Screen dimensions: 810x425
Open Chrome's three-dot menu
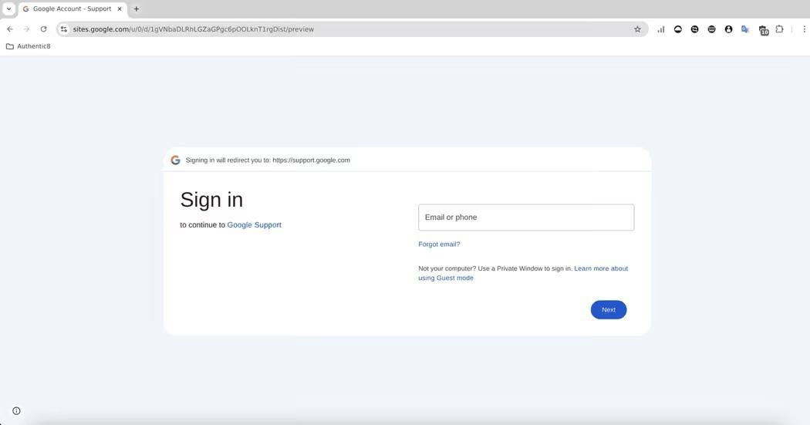(804, 29)
